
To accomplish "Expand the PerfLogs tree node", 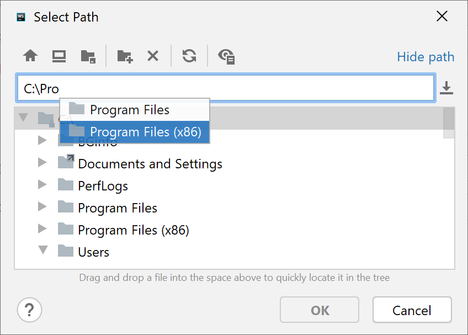I will [x=42, y=184].
